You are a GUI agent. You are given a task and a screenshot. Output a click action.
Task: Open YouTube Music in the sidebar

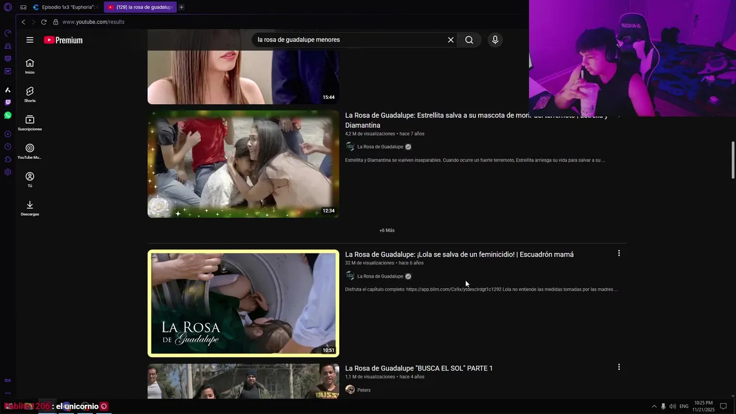[30, 151]
